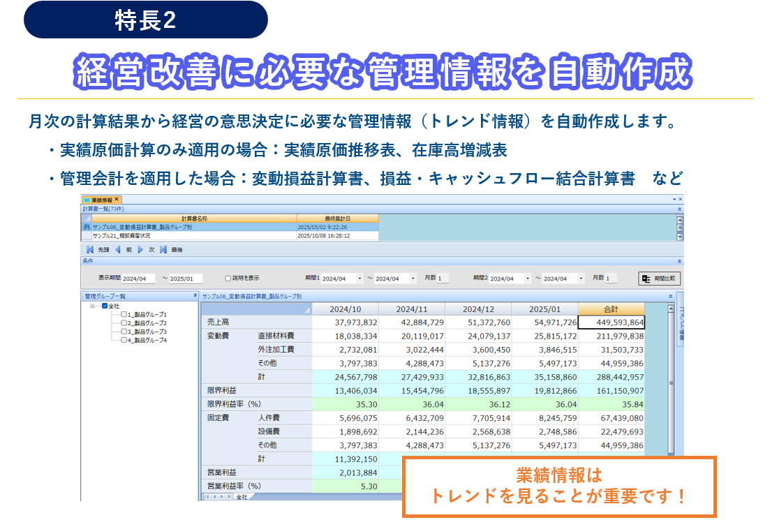Go to previous sheet tab arrow
772x520 pixels.
point(215,497)
